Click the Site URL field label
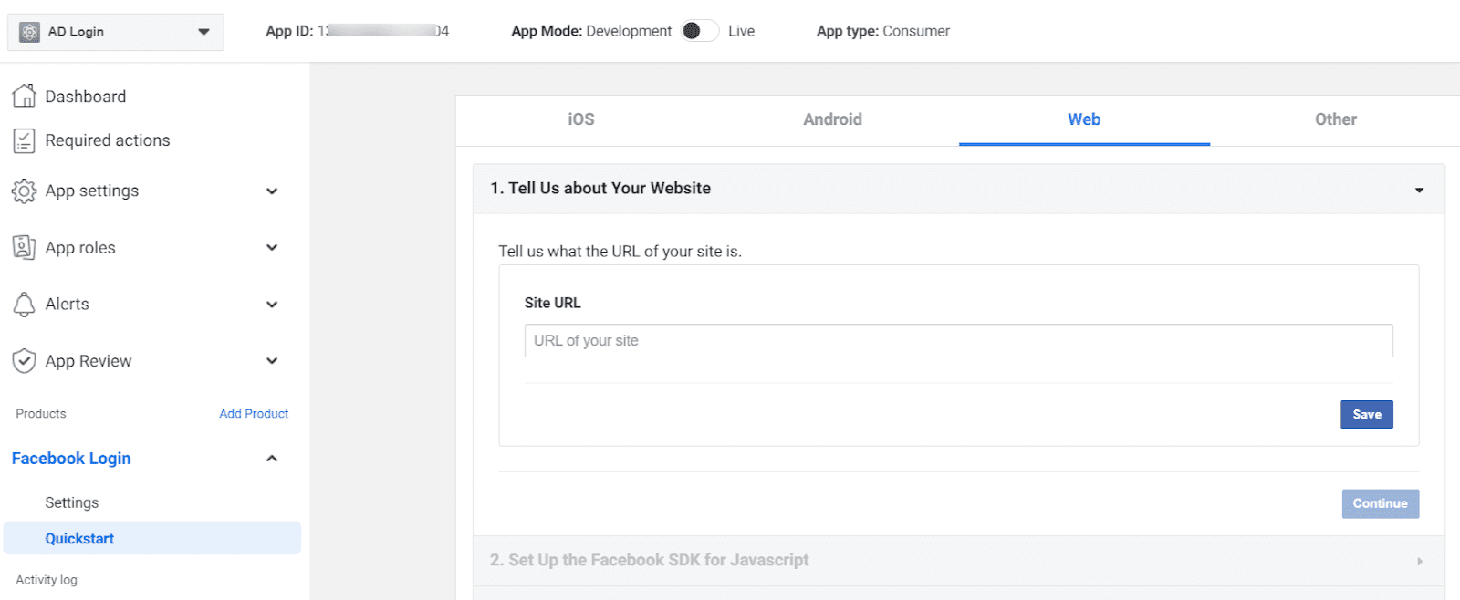Viewport: 1460px width, 600px height. click(x=552, y=303)
